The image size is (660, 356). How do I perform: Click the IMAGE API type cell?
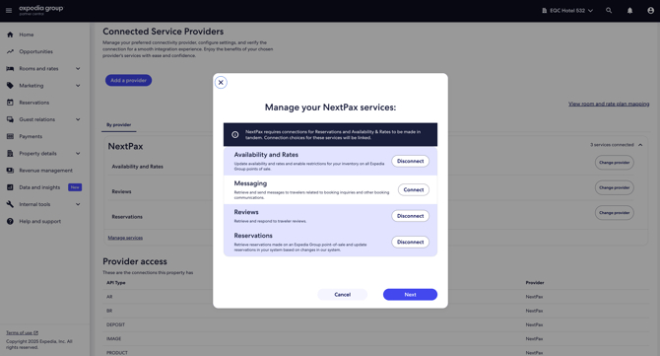(x=113, y=338)
